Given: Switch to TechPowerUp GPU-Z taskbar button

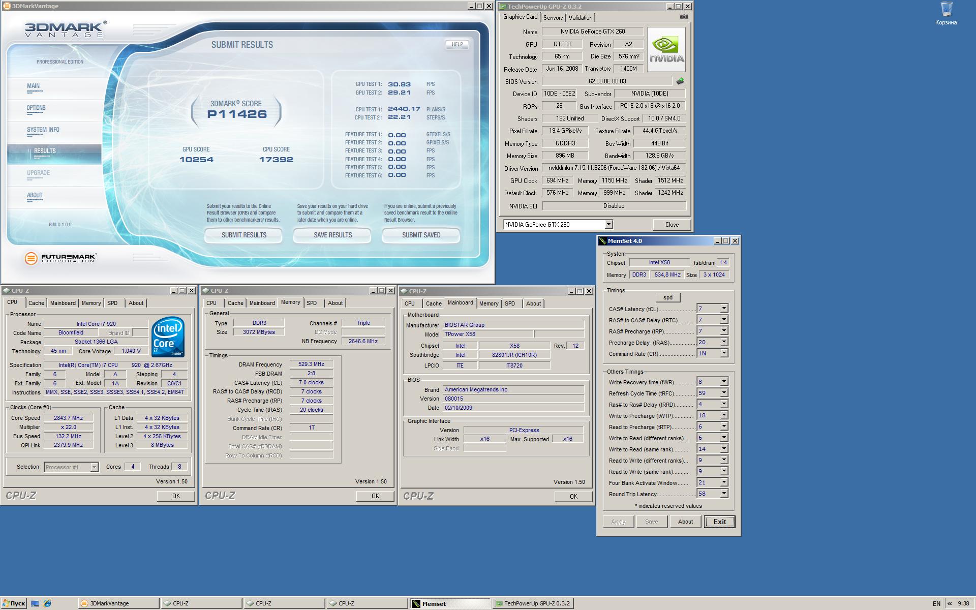Looking at the screenshot, I should click(x=533, y=603).
